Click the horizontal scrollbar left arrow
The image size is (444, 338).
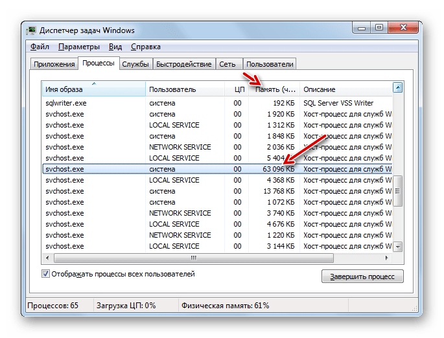tap(47, 258)
